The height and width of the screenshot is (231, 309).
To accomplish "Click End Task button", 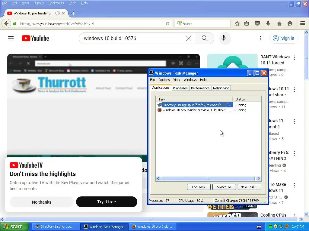I will click(199, 187).
